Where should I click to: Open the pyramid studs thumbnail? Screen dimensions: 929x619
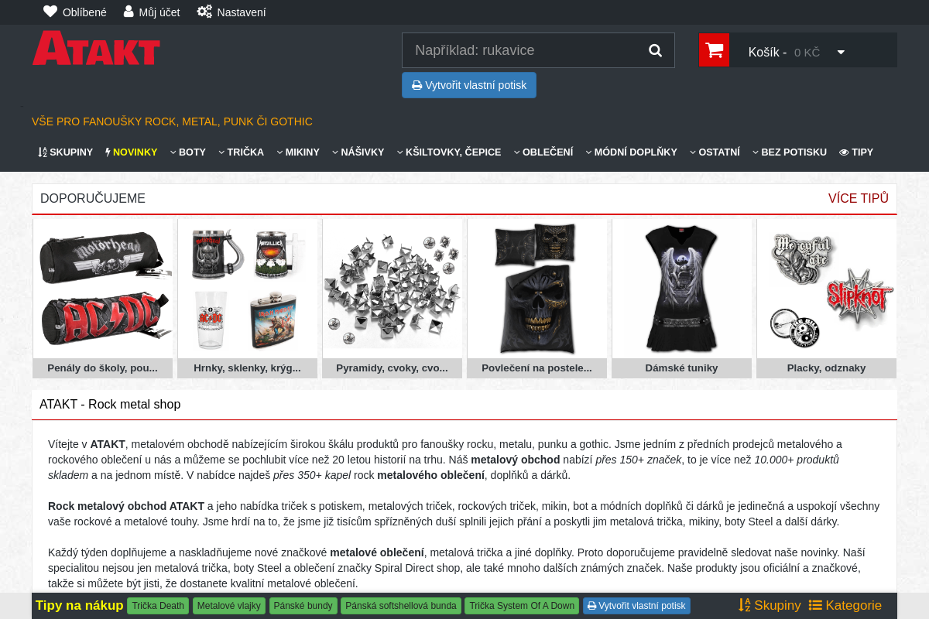pos(393,289)
